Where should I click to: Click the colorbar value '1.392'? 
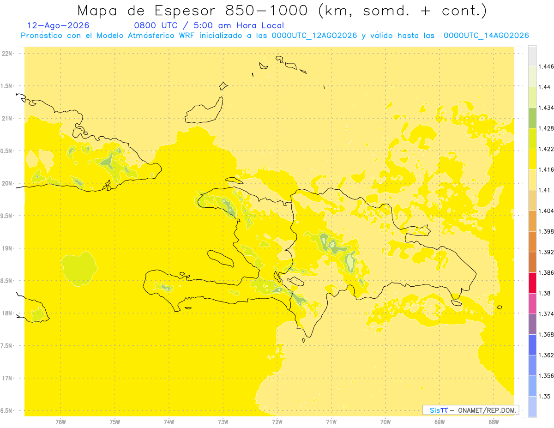[x=546, y=252]
